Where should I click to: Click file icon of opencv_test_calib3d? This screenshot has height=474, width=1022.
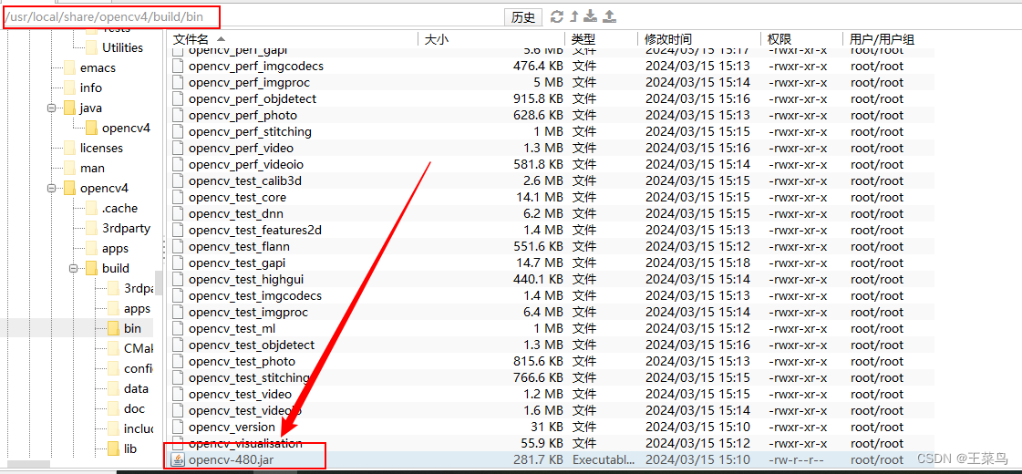tap(178, 180)
